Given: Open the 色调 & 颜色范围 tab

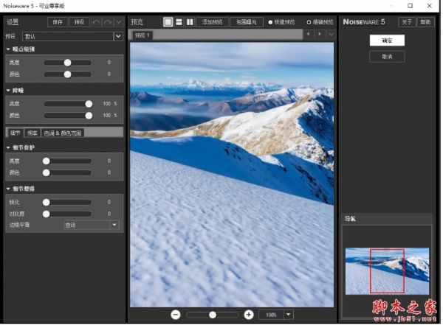Looking at the screenshot, I should point(63,133).
